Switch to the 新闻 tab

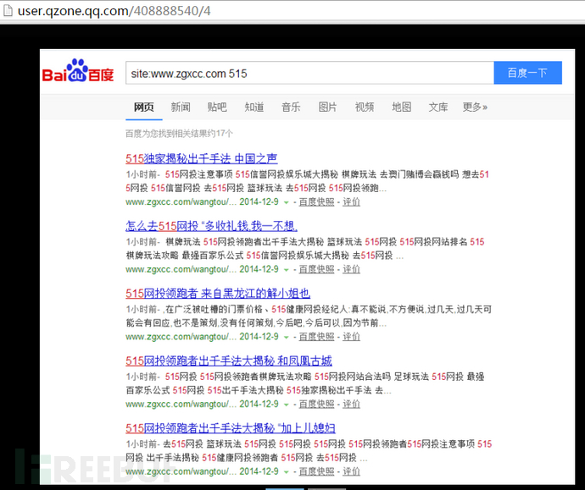pos(181,107)
